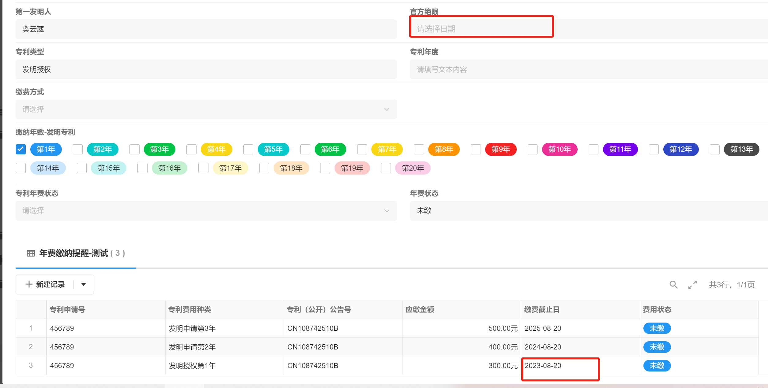
Task: Enable the 第20年 checkbox
Action: [x=386, y=168]
